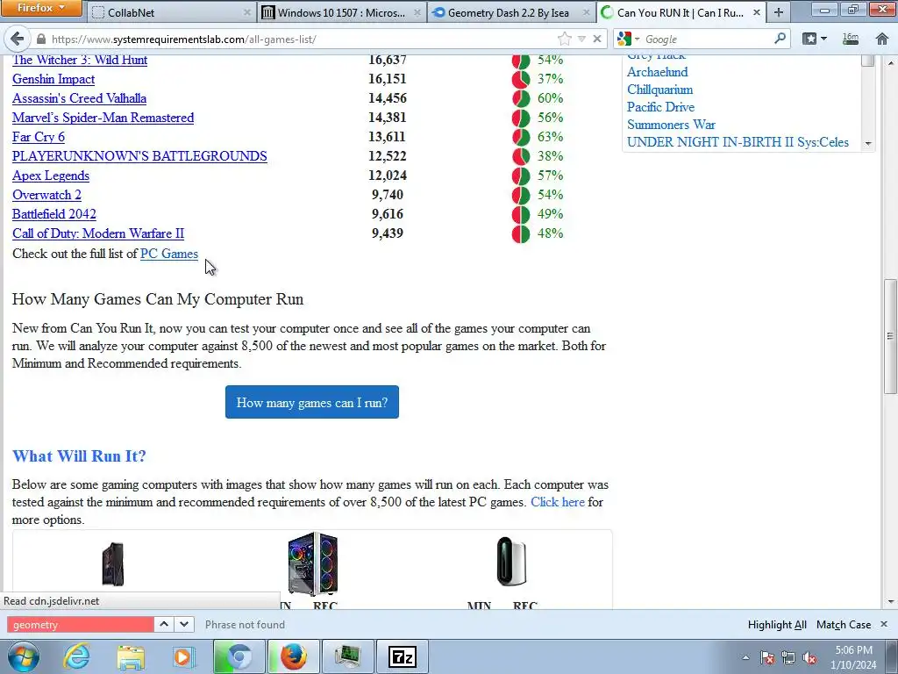898x674 pixels.
Task: Open Archaelund in the sidebar list
Action: click(x=658, y=72)
